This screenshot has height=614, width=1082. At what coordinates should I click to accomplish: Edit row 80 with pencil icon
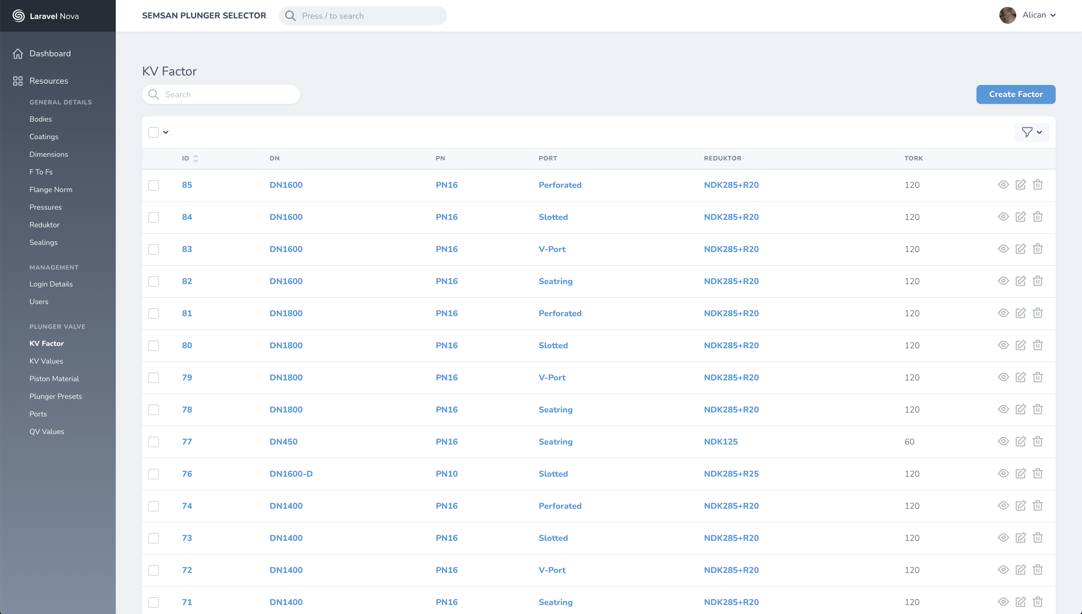pos(1020,345)
